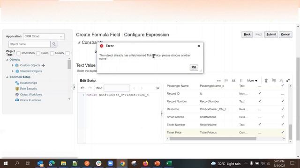Screen dimensions: 300x168
Task: Select the Ticket Price field row
Action: [x=225, y=133]
